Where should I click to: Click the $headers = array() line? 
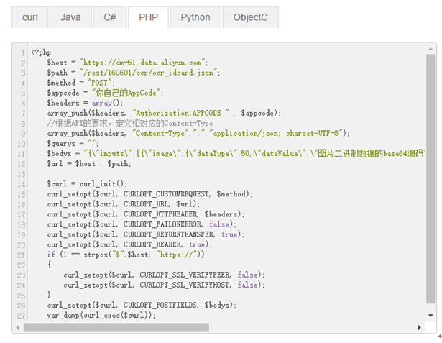(x=85, y=103)
